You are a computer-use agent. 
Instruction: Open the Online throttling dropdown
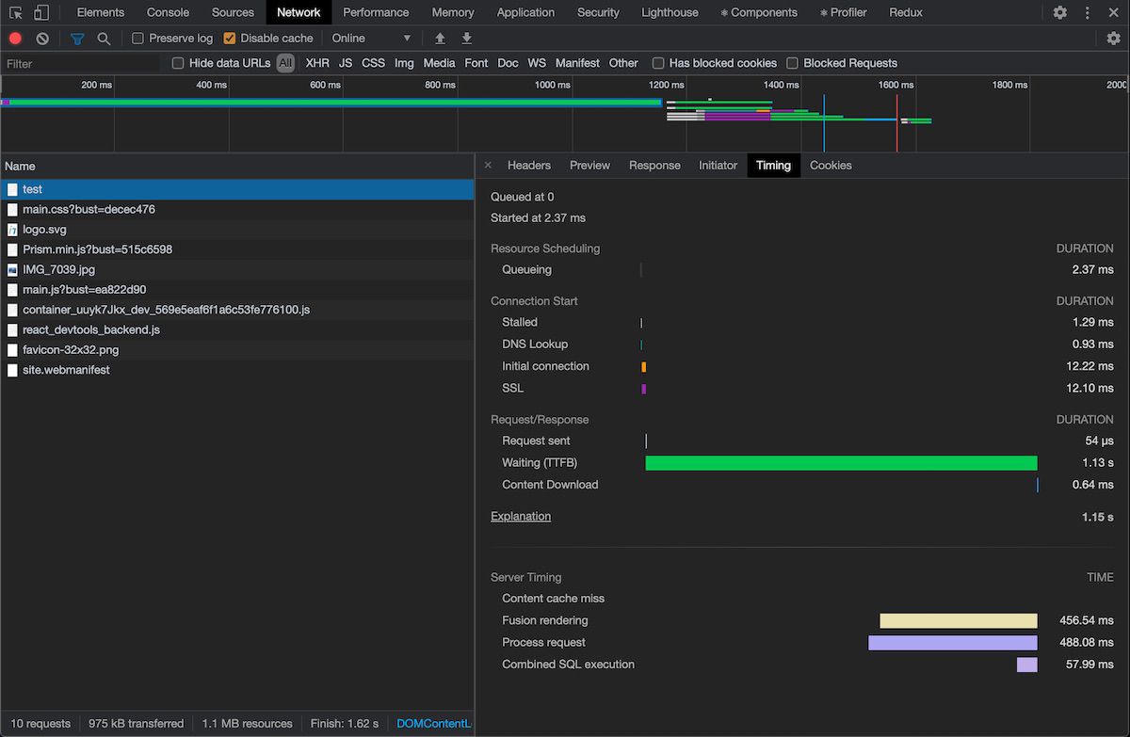point(371,39)
